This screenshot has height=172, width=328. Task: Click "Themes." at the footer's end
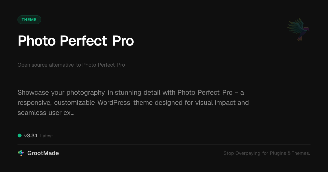tap(301, 153)
